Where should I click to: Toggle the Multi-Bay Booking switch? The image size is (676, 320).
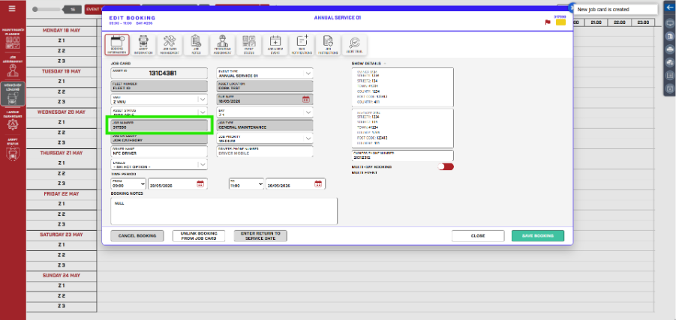tap(446, 166)
